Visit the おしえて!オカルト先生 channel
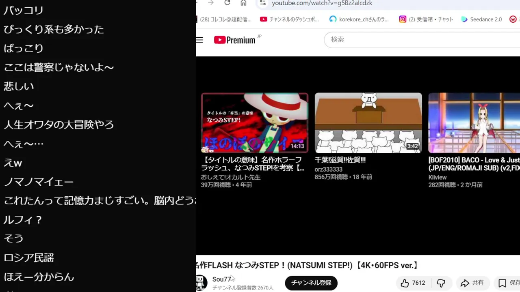 pyautogui.click(x=231, y=177)
